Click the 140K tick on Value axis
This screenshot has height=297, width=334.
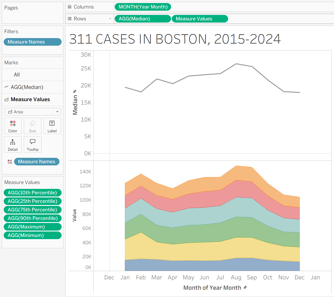(x=85, y=172)
